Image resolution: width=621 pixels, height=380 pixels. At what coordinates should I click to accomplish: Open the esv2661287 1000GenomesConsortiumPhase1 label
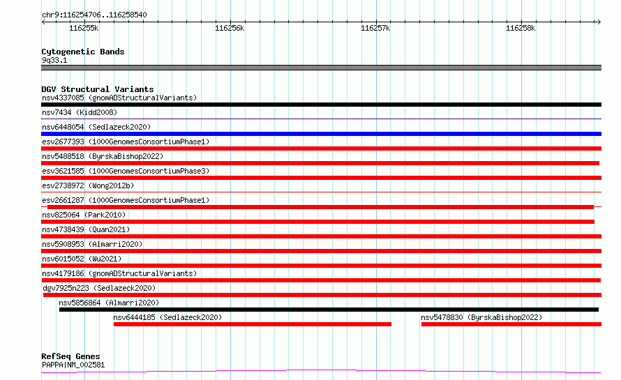126,200
